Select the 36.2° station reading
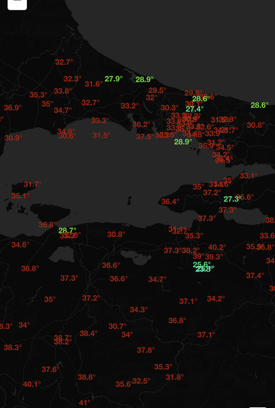 142,125
